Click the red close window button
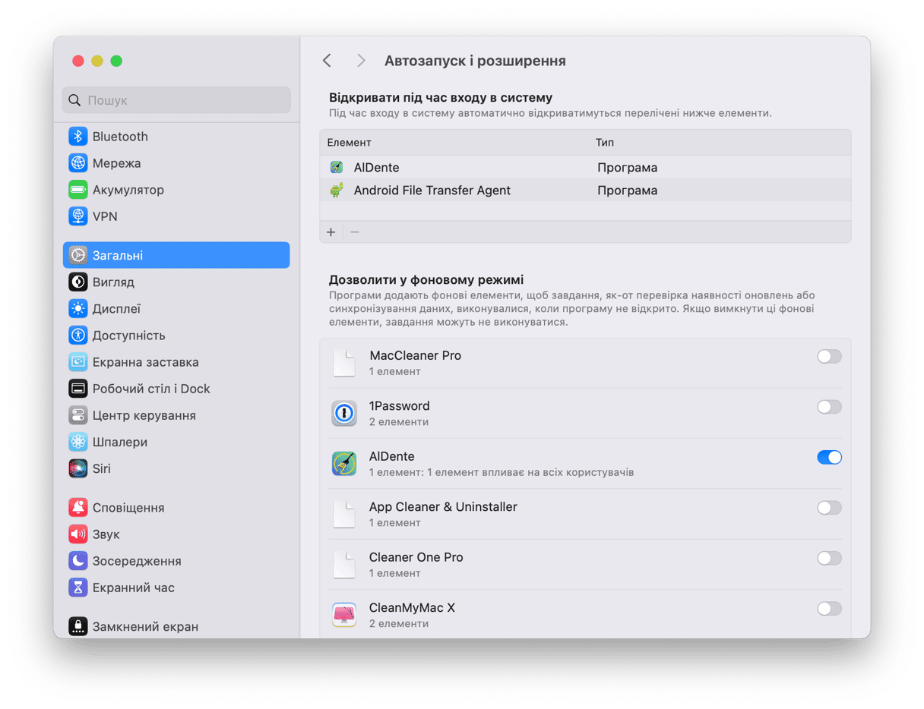The width and height of the screenshot is (924, 709). coord(78,61)
